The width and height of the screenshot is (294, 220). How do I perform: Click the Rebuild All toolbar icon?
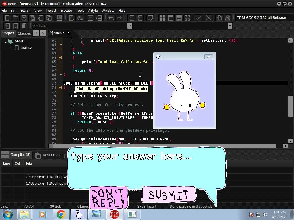187,18
